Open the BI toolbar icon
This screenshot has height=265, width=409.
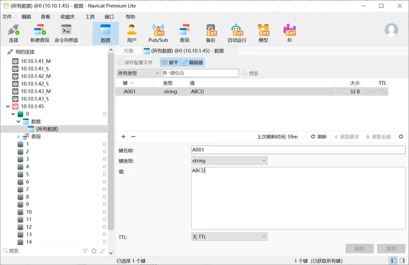[x=289, y=34]
